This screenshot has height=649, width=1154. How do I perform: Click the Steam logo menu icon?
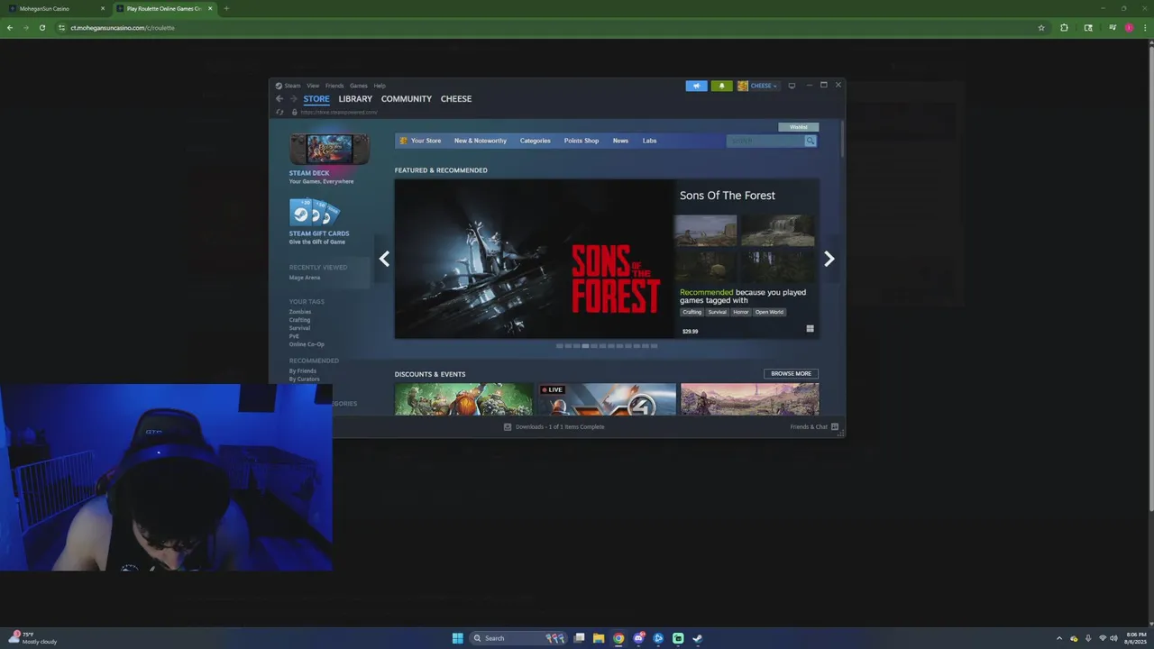(x=279, y=86)
